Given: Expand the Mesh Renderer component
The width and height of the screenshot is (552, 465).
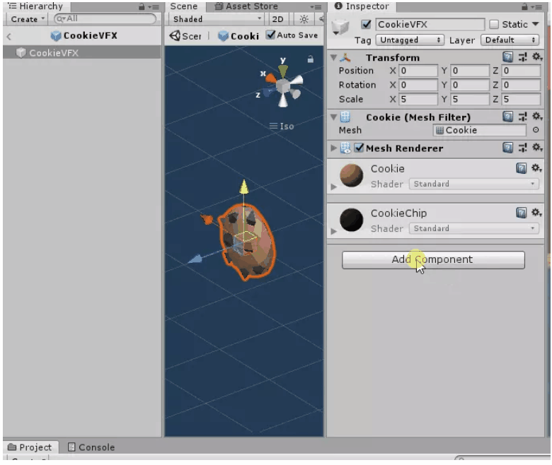Looking at the screenshot, I should tap(333, 148).
